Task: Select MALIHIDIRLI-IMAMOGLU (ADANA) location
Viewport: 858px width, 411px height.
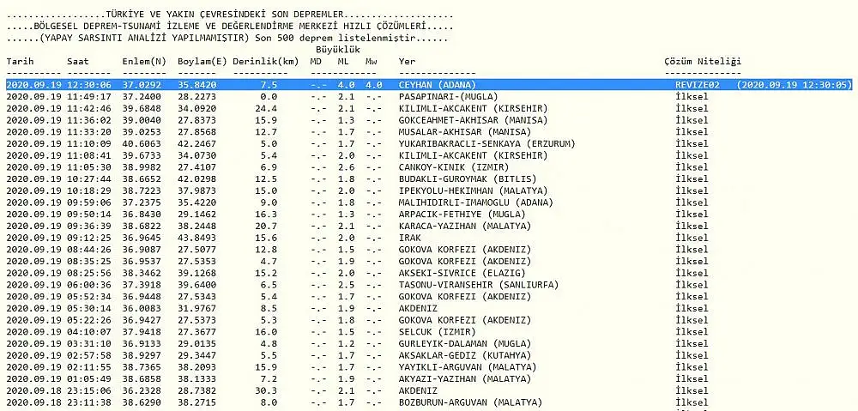Action: click(475, 202)
